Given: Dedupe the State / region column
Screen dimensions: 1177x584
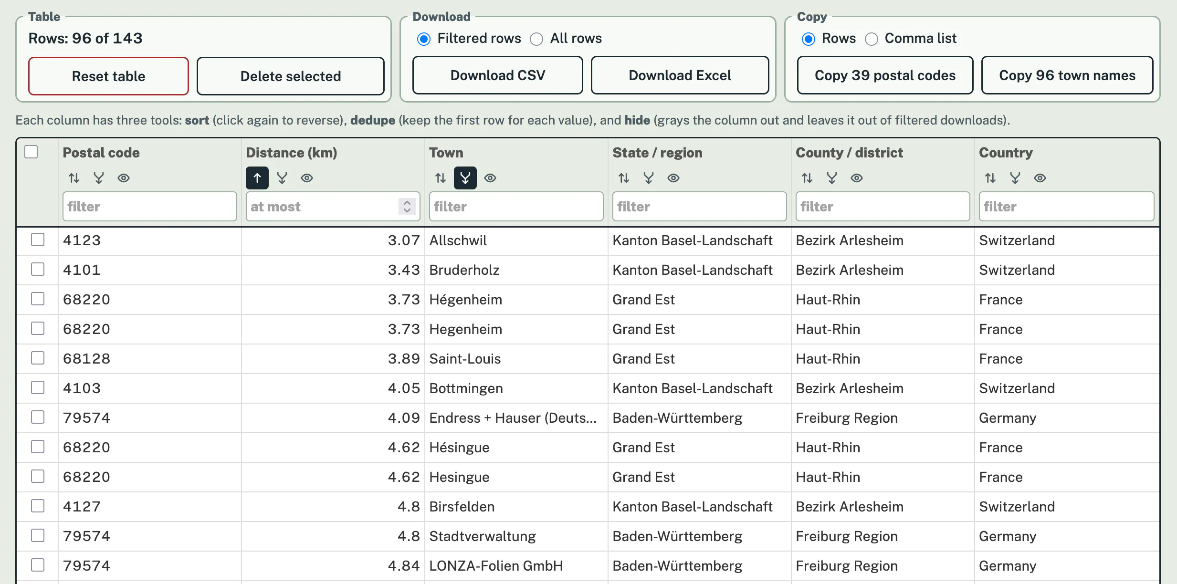Looking at the screenshot, I should point(649,178).
